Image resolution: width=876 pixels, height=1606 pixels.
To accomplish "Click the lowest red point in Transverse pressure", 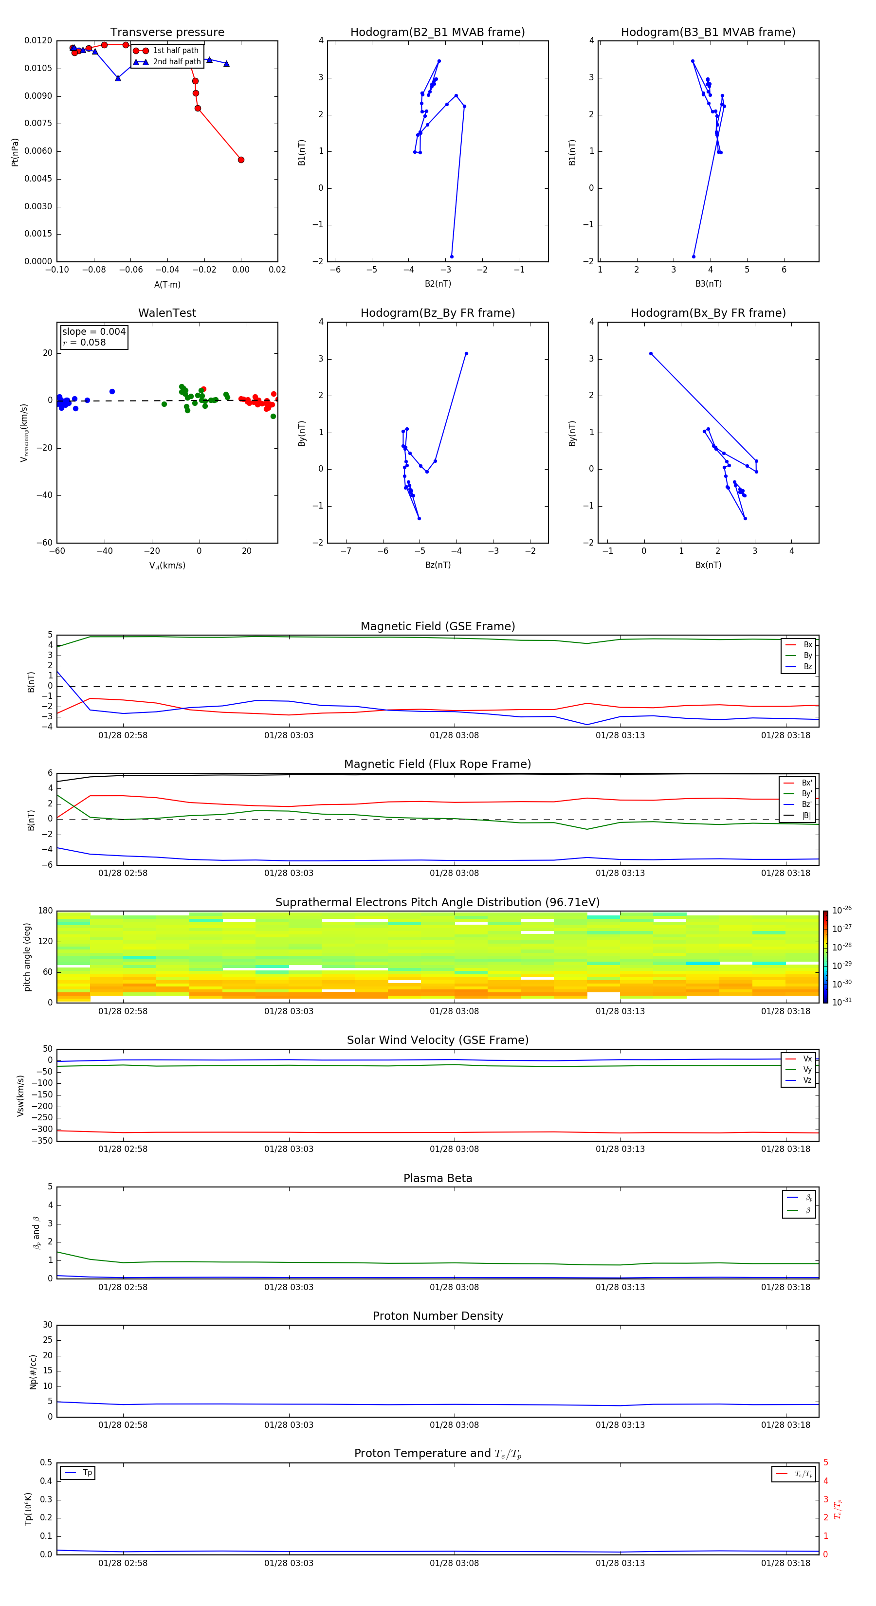I will click(x=241, y=160).
